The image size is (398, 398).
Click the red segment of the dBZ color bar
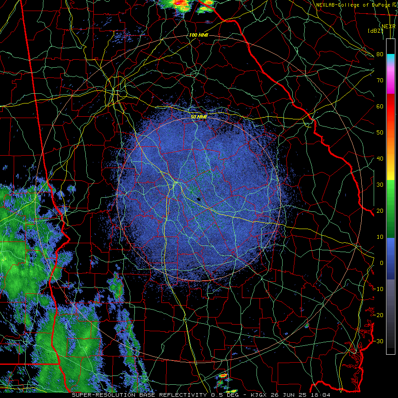pyautogui.click(x=390, y=107)
